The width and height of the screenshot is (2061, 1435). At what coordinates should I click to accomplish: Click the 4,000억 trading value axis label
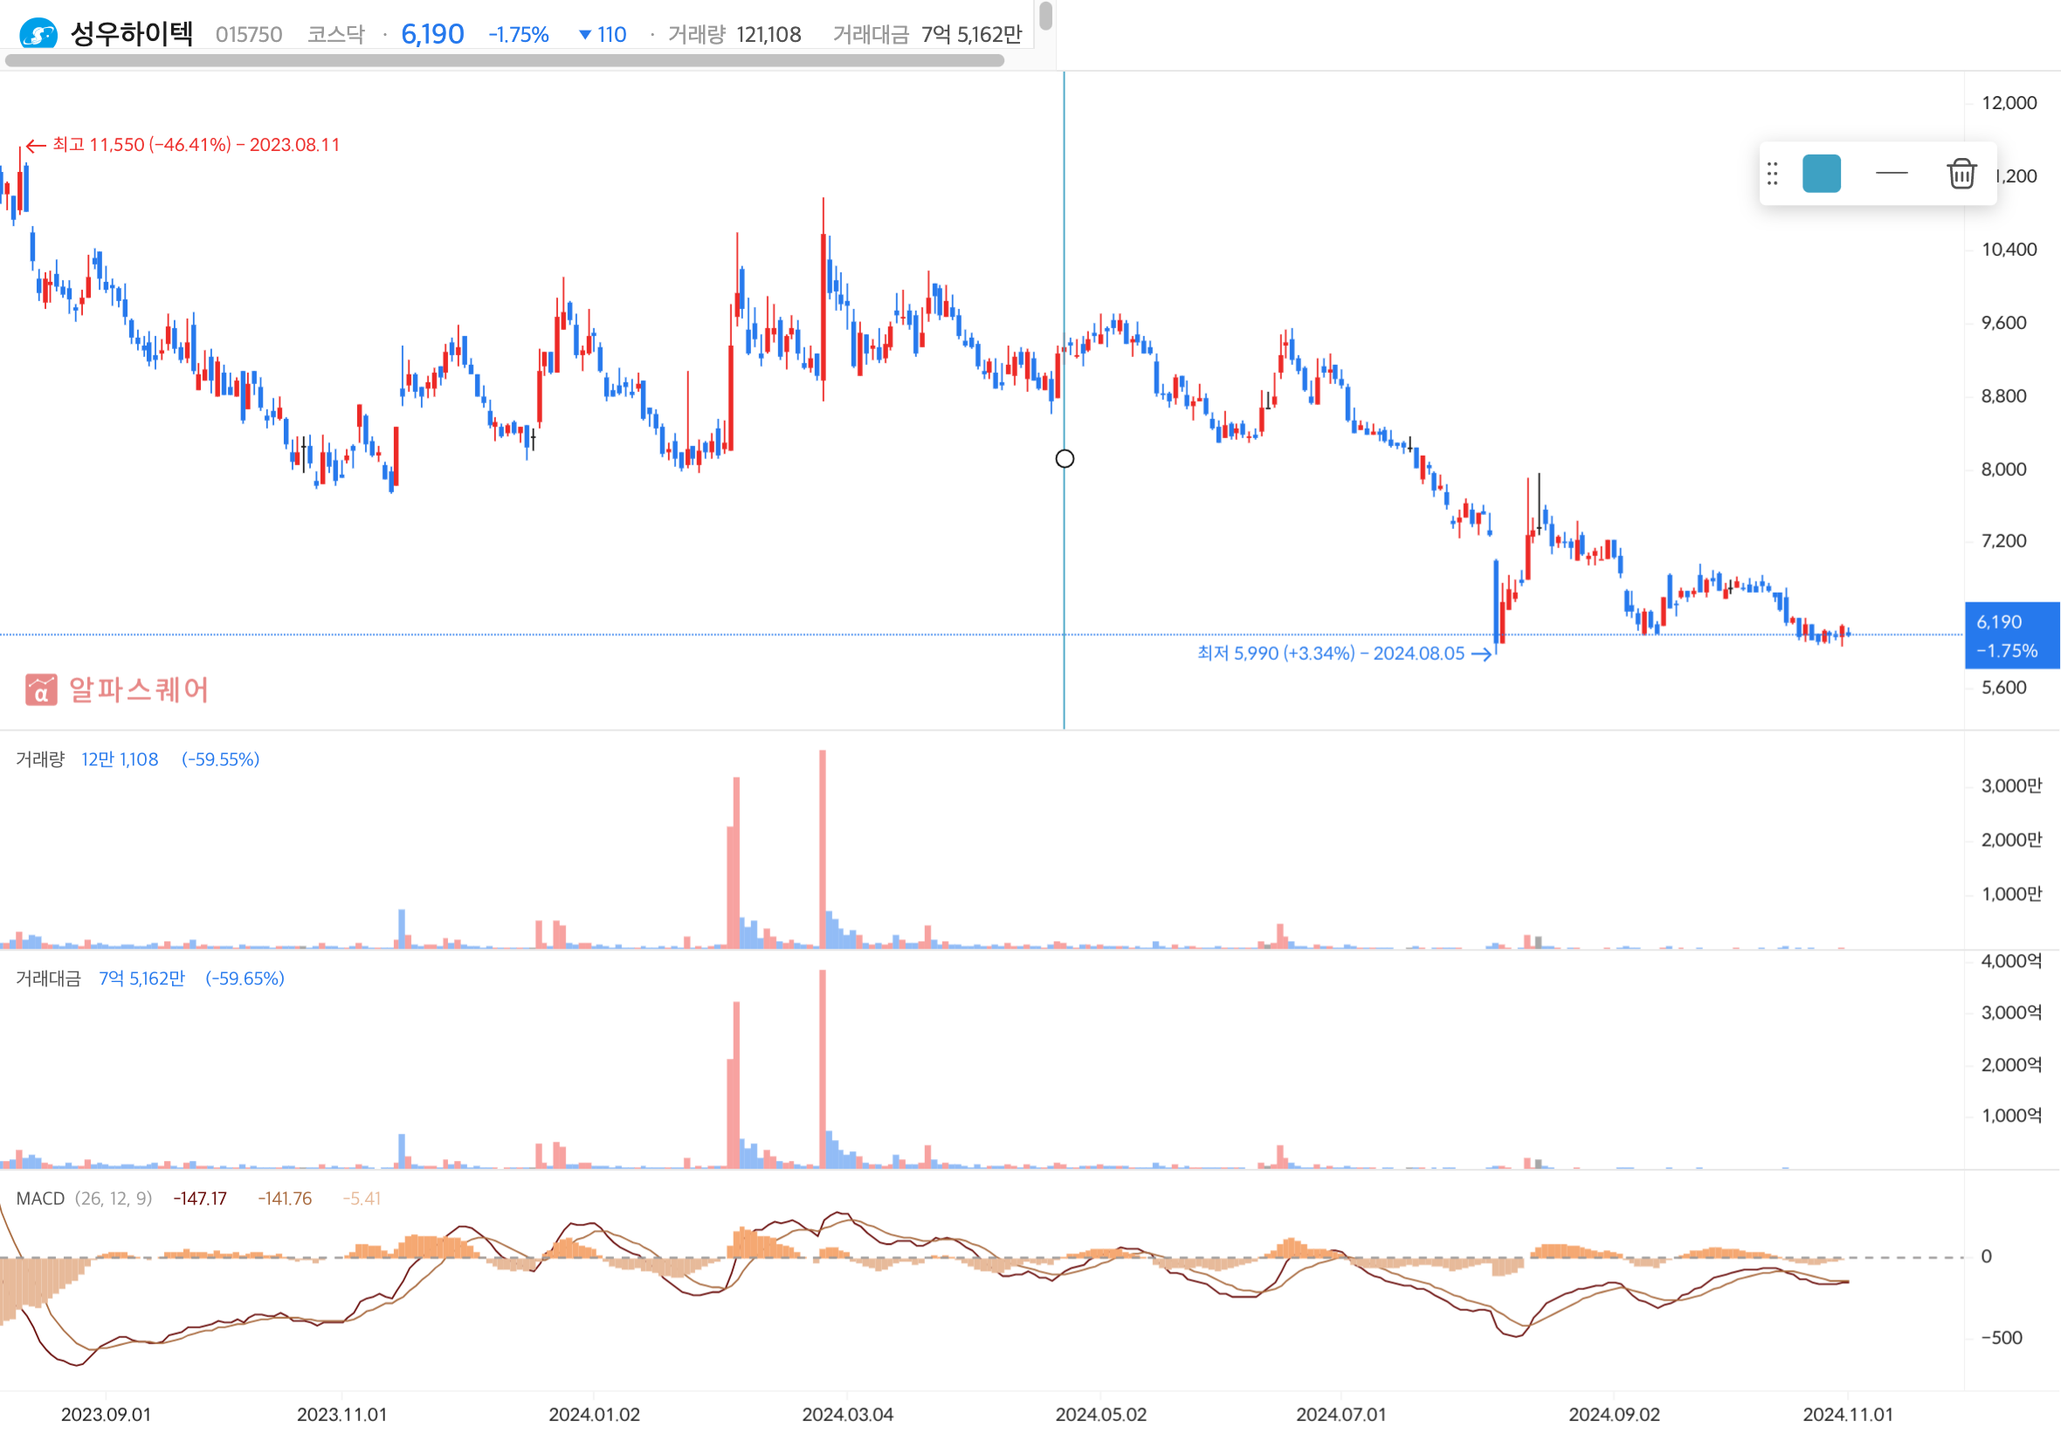point(2011,961)
